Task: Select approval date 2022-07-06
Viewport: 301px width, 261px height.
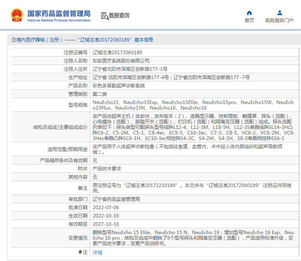Action: pos(106,208)
